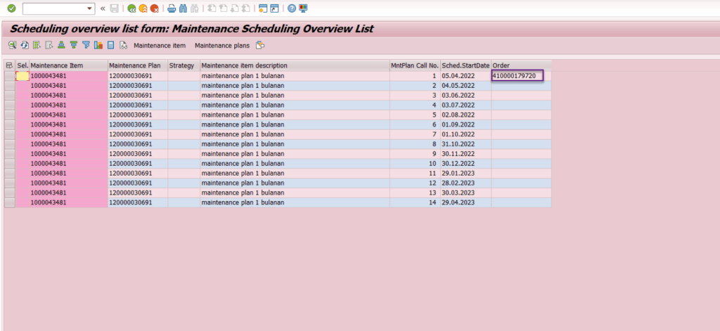This screenshot has height=331, width=720.
Task: Click the Set filter funnel icon
Action: 86,46
